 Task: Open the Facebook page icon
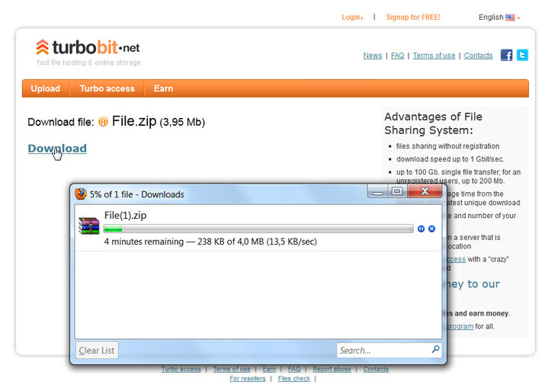click(x=506, y=55)
